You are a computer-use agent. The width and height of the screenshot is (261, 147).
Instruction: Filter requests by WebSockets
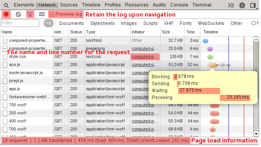211,23
